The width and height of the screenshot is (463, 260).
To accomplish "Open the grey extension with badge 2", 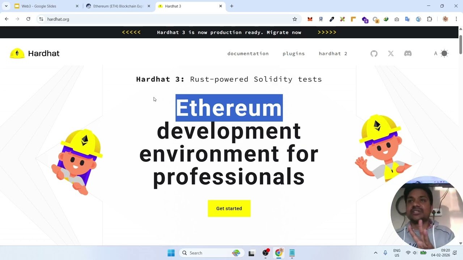I will tap(375, 19).
